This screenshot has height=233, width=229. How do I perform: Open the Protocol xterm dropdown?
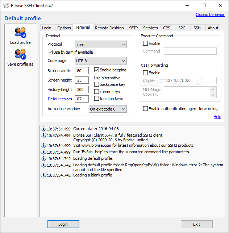click(101, 45)
